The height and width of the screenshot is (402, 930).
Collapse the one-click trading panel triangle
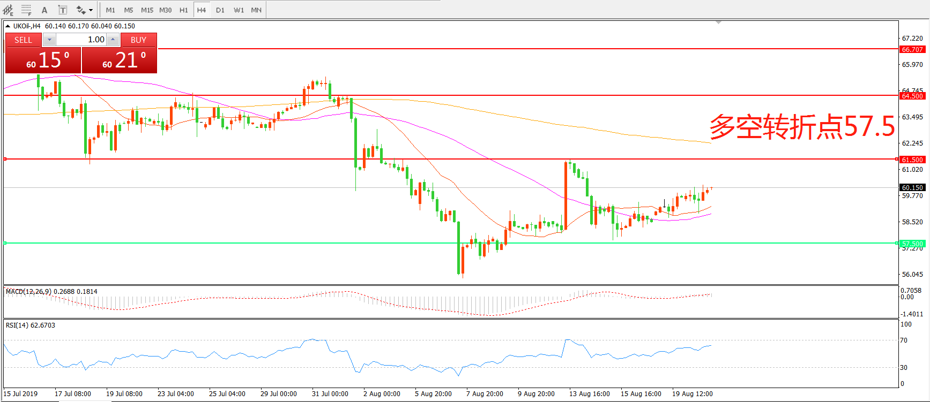click(x=8, y=26)
